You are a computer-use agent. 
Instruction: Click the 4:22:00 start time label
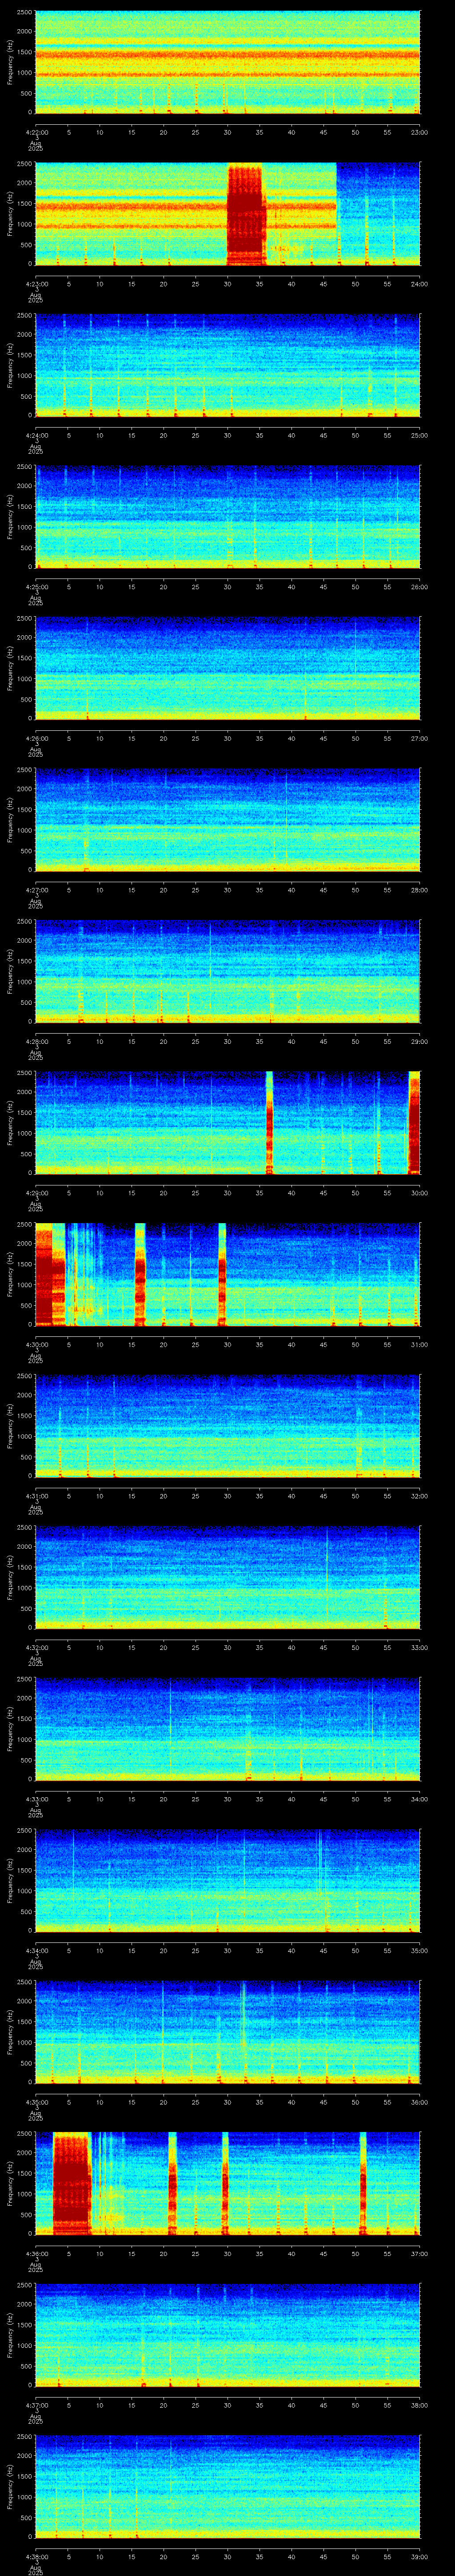click(36, 131)
